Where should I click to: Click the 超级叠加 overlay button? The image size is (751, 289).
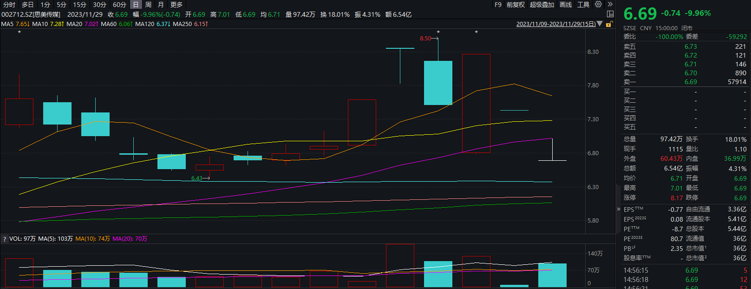point(542,5)
